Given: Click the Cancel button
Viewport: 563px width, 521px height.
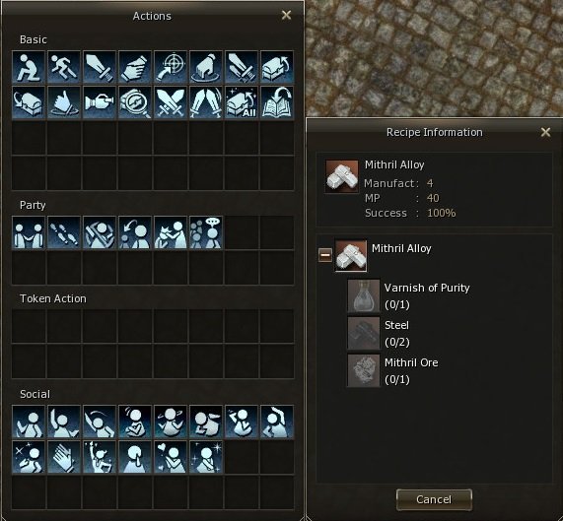Looking at the screenshot, I should [434, 499].
